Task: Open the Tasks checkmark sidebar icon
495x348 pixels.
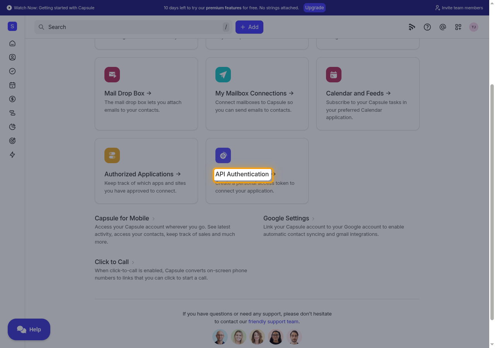Action: pyautogui.click(x=12, y=71)
